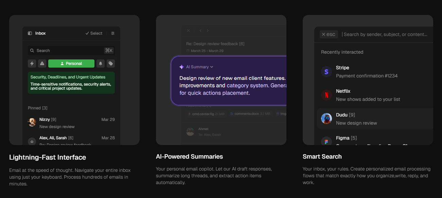Toggle the sidebar panel icon beside Inbox

tap(30, 33)
